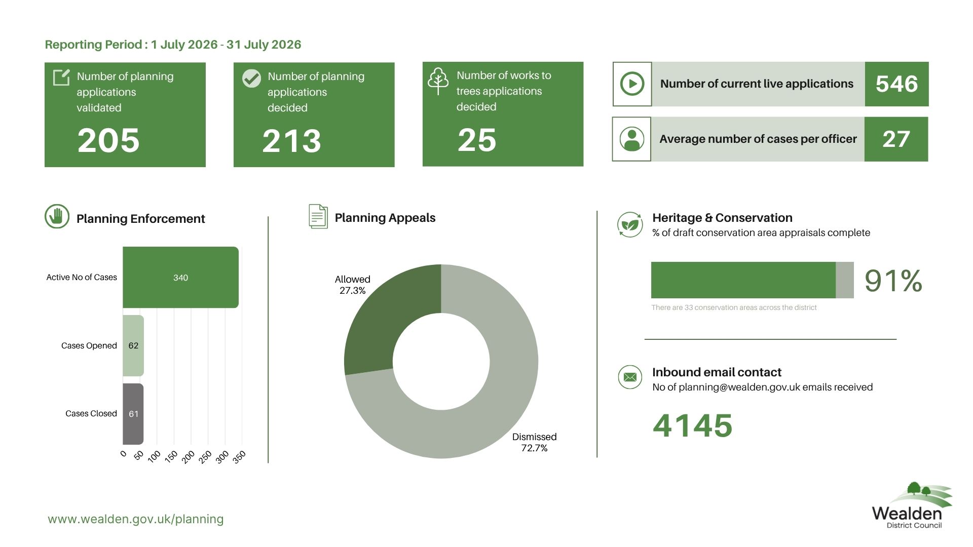973x547 pixels.
Task: Click the 4145 emails received figure
Action: [x=693, y=425]
